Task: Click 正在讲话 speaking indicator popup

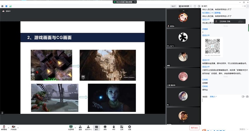Action: [x=230, y=21]
